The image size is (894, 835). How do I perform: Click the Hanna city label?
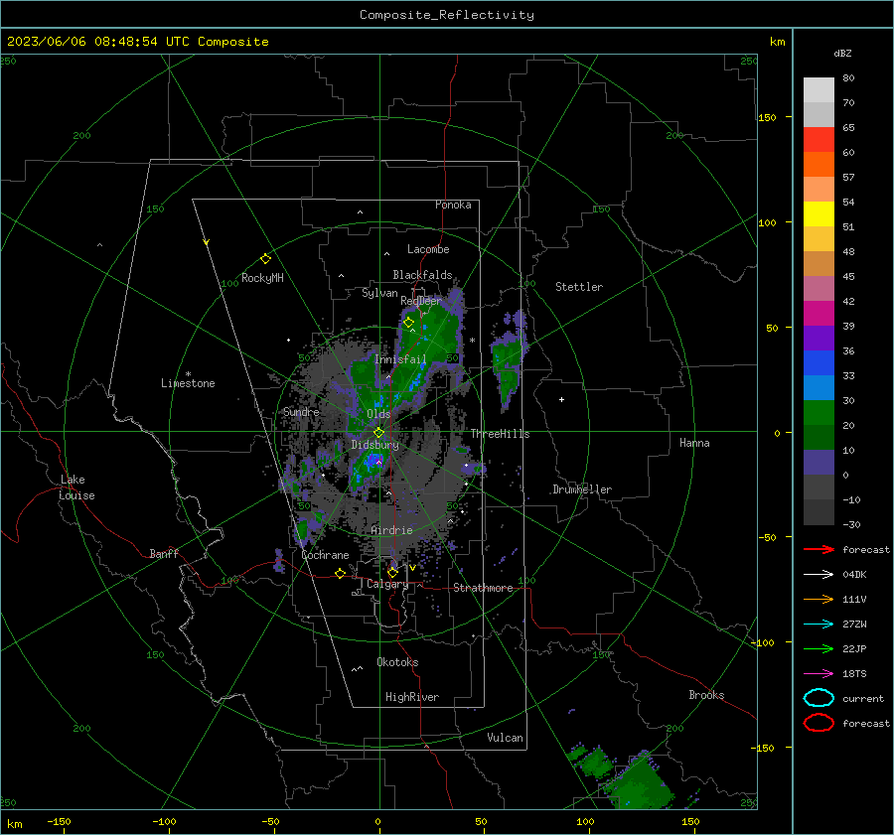(x=694, y=443)
